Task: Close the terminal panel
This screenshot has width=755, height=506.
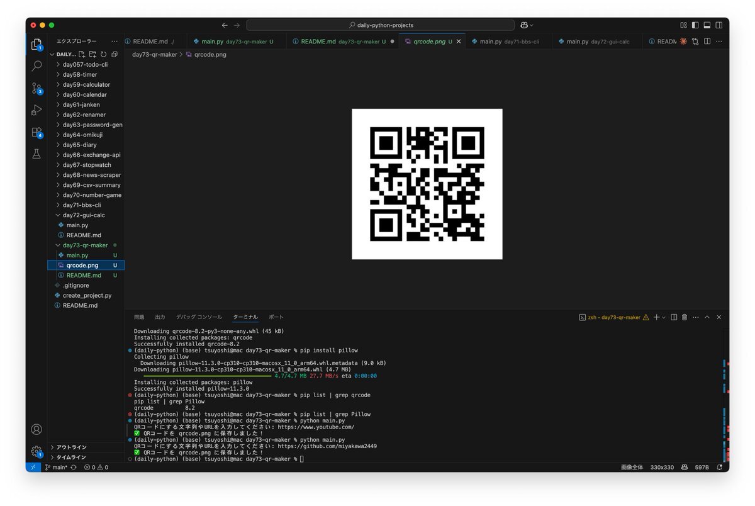Action: coord(719,317)
